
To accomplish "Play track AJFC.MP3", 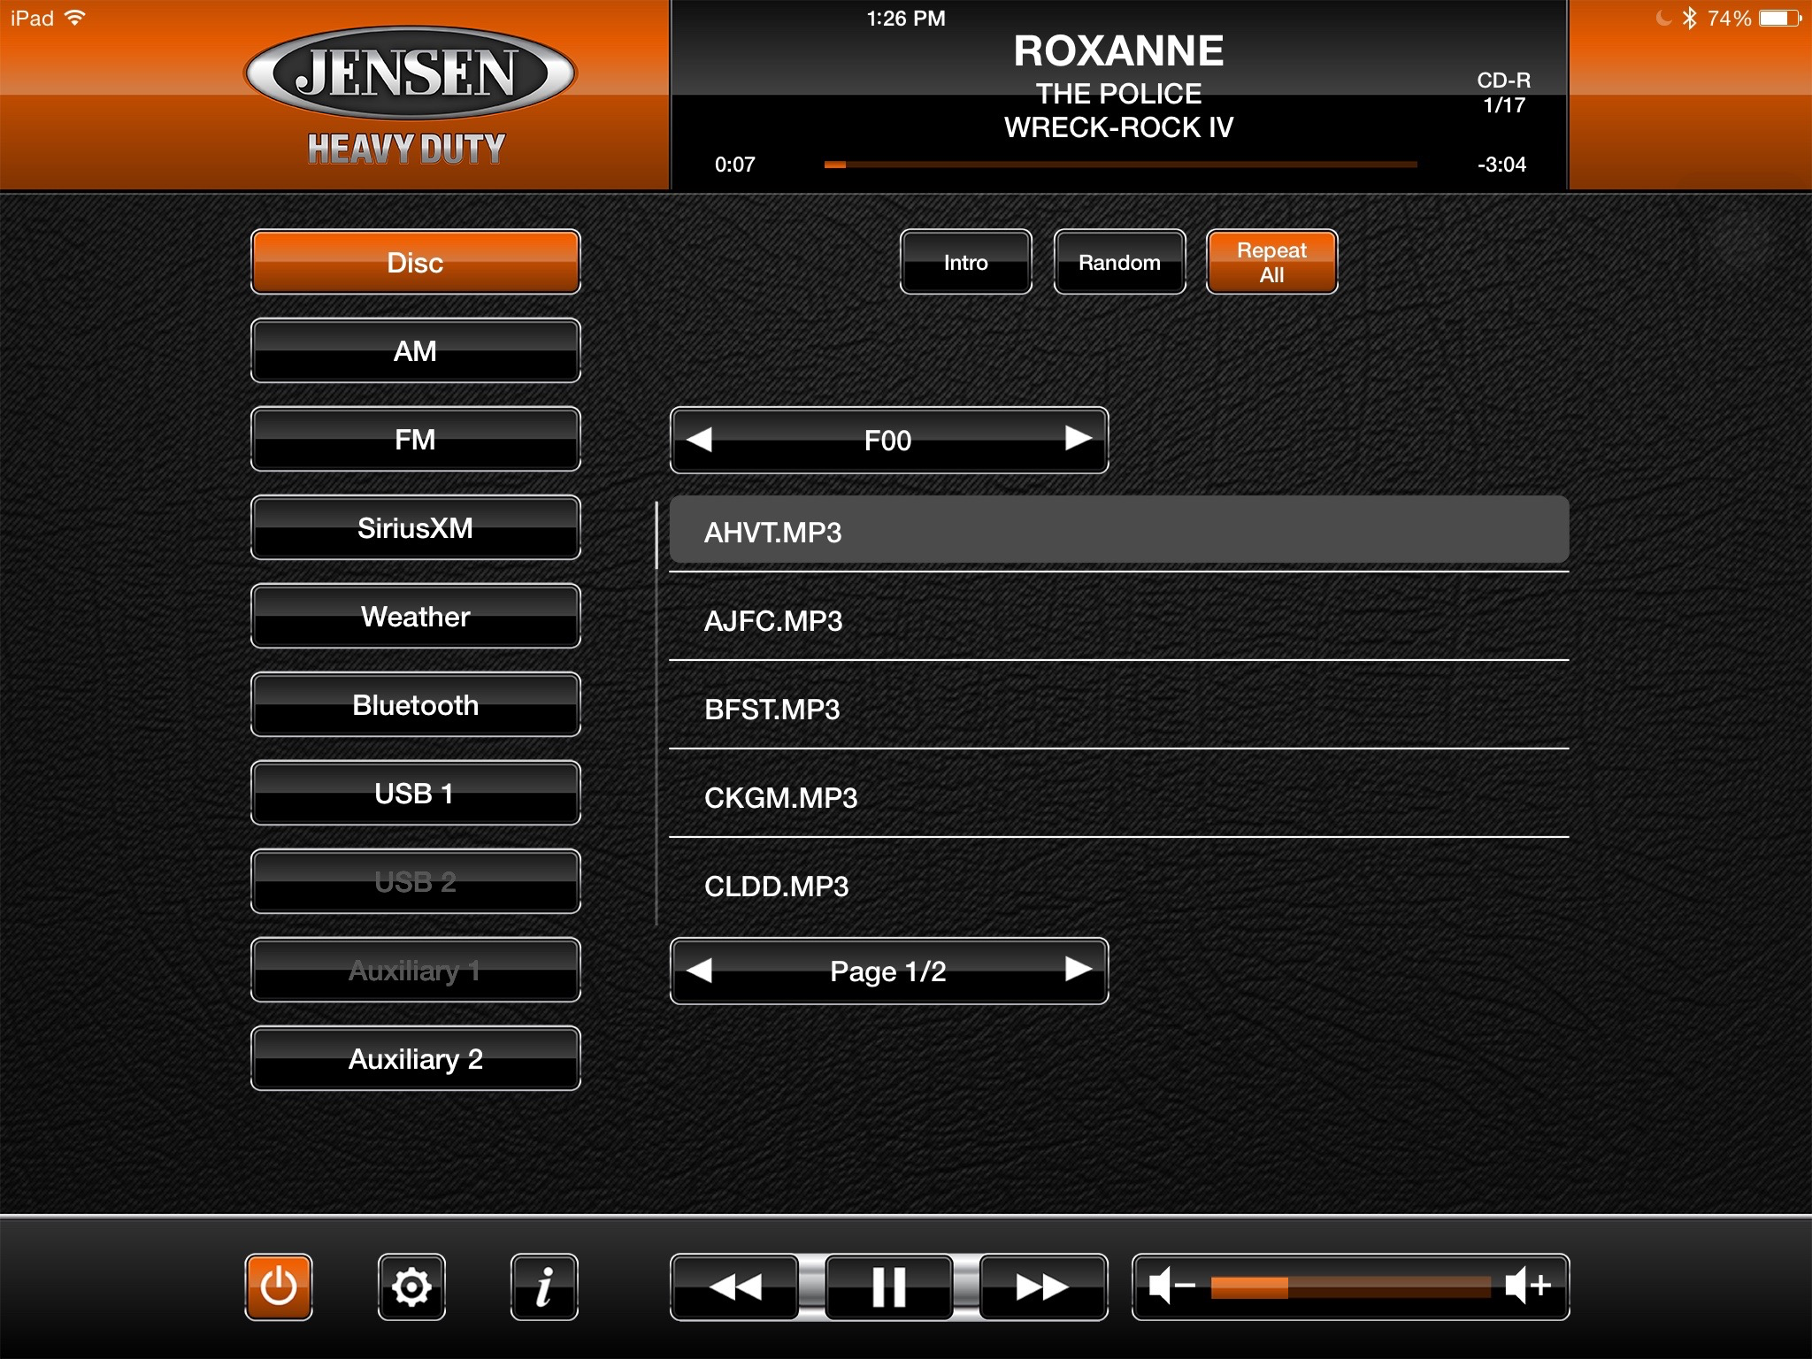I will pyautogui.click(x=1119, y=619).
